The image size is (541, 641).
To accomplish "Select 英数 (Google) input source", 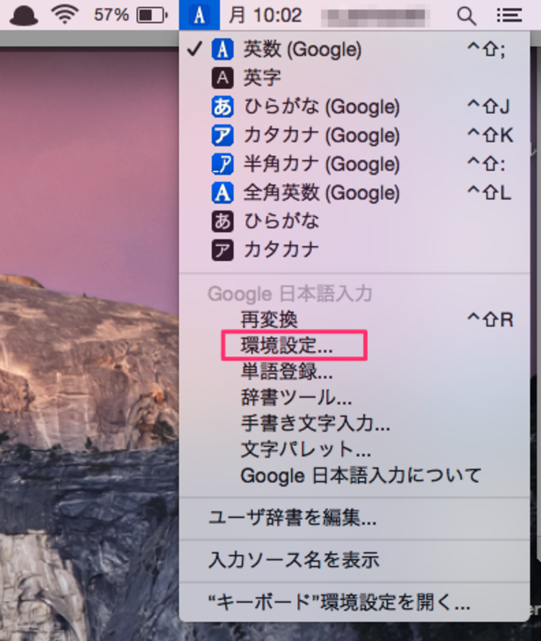I will tap(355, 50).
